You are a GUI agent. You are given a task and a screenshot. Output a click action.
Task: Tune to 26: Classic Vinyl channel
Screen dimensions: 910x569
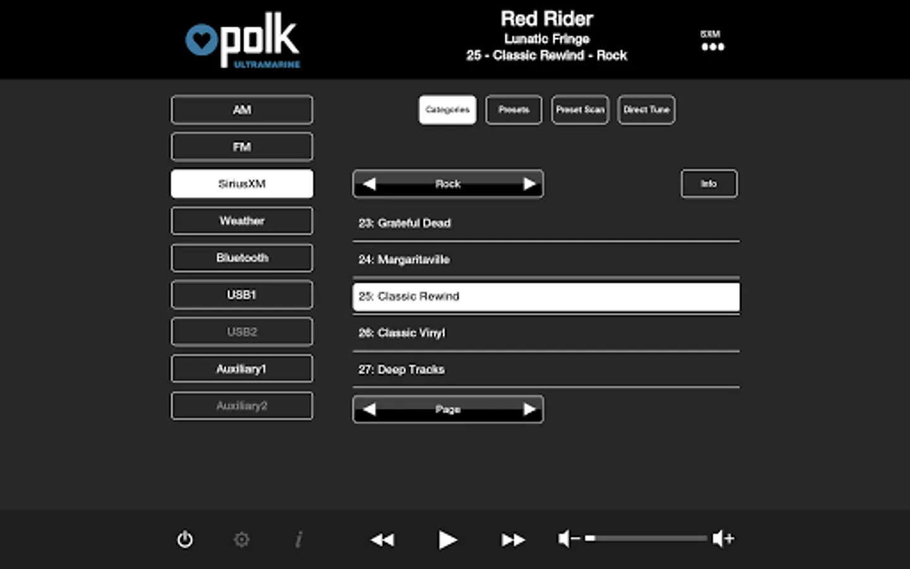(546, 333)
